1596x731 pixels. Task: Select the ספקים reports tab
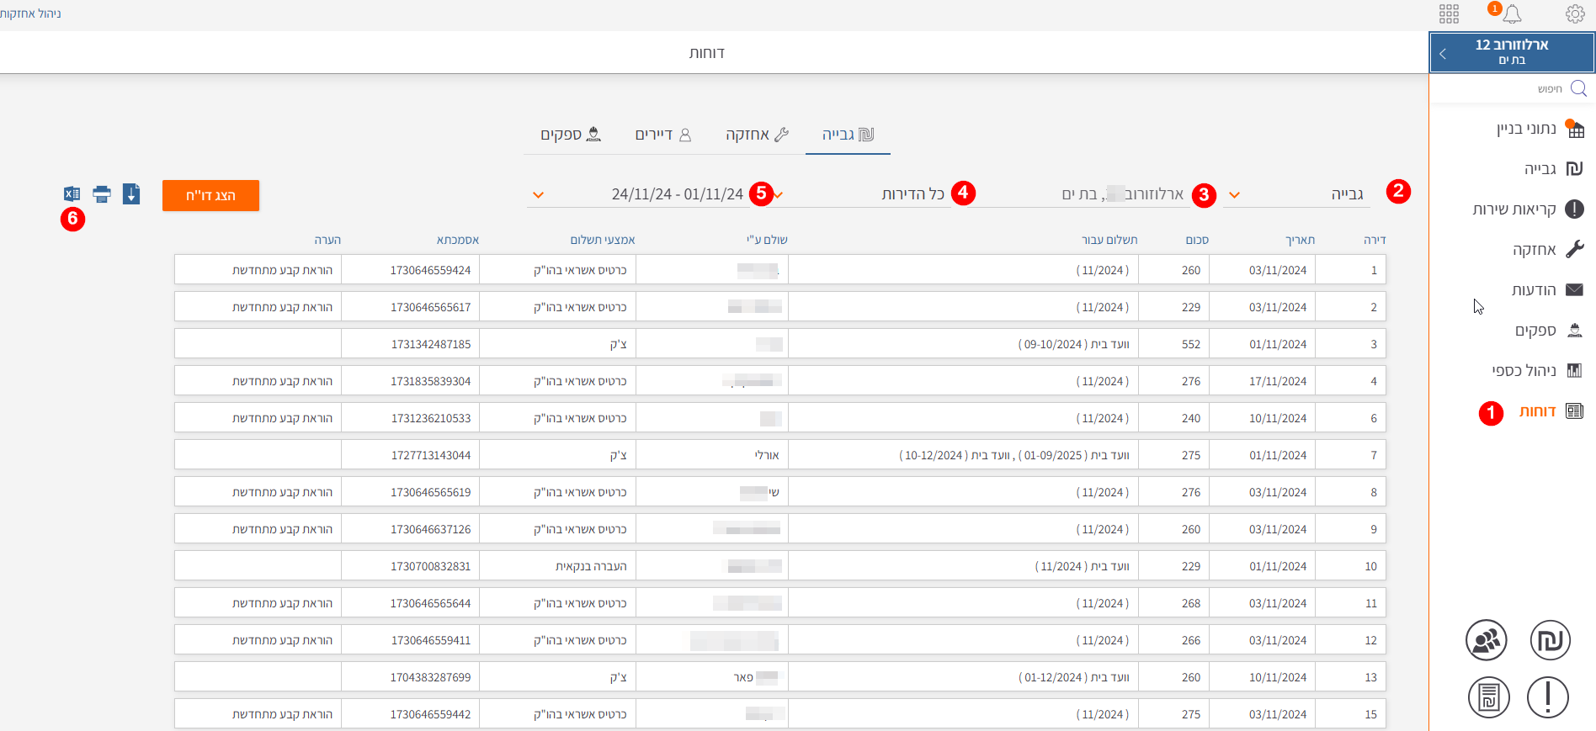571,135
